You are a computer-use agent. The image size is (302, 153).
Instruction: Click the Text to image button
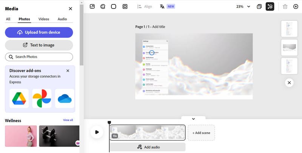(x=39, y=45)
